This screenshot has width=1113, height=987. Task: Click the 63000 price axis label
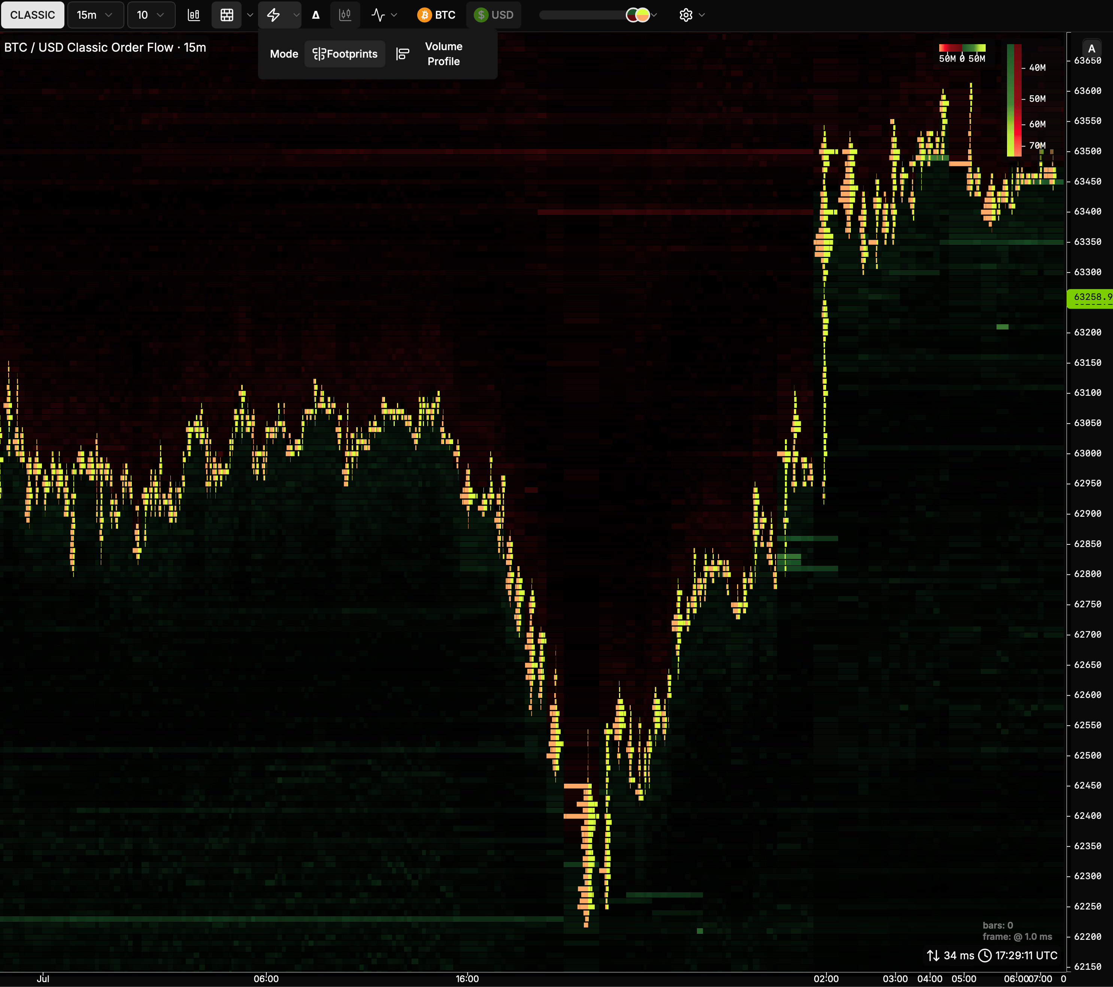tap(1088, 453)
